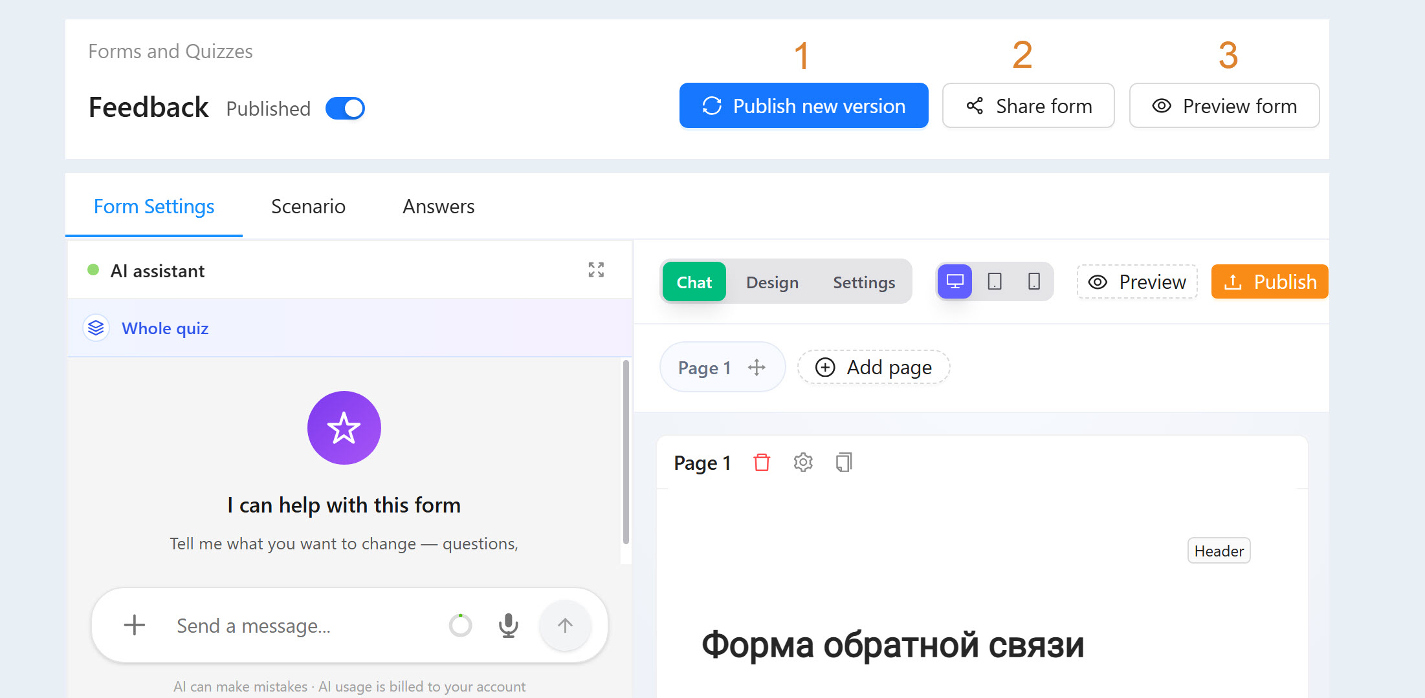This screenshot has height=698, width=1425.
Task: Select the Page 1 chip
Action: 722,367
